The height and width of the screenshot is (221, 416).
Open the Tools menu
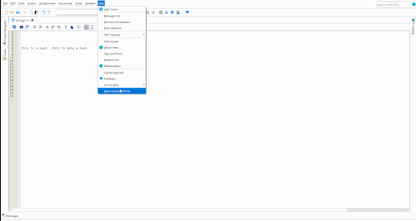[x=78, y=3]
